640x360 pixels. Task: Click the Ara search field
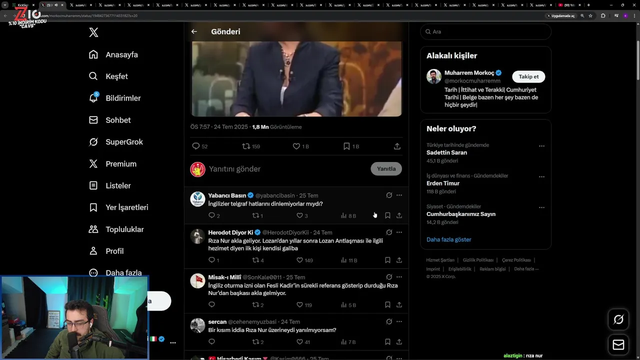[x=485, y=31]
